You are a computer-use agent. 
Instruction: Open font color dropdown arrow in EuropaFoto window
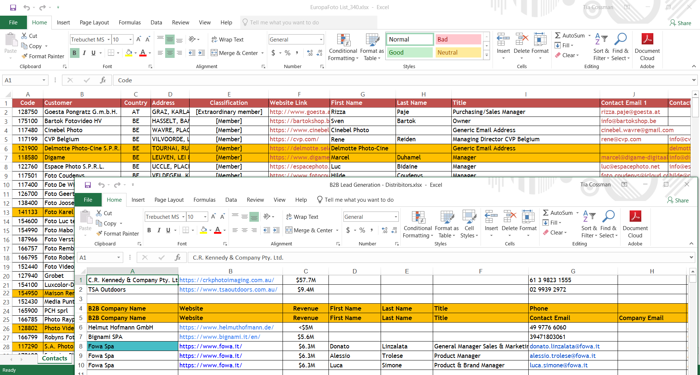point(150,53)
